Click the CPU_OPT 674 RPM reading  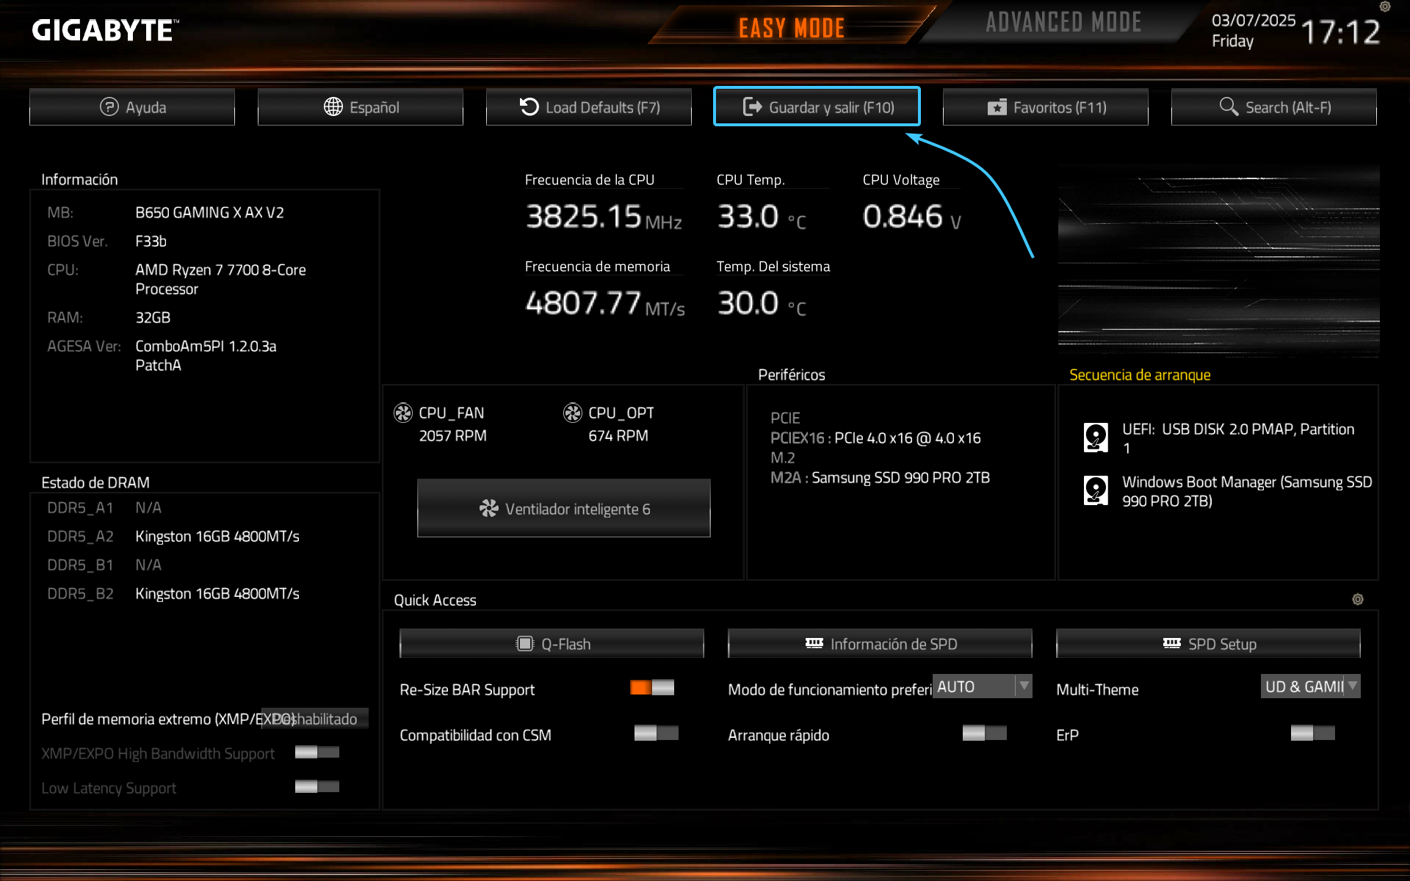(x=618, y=436)
